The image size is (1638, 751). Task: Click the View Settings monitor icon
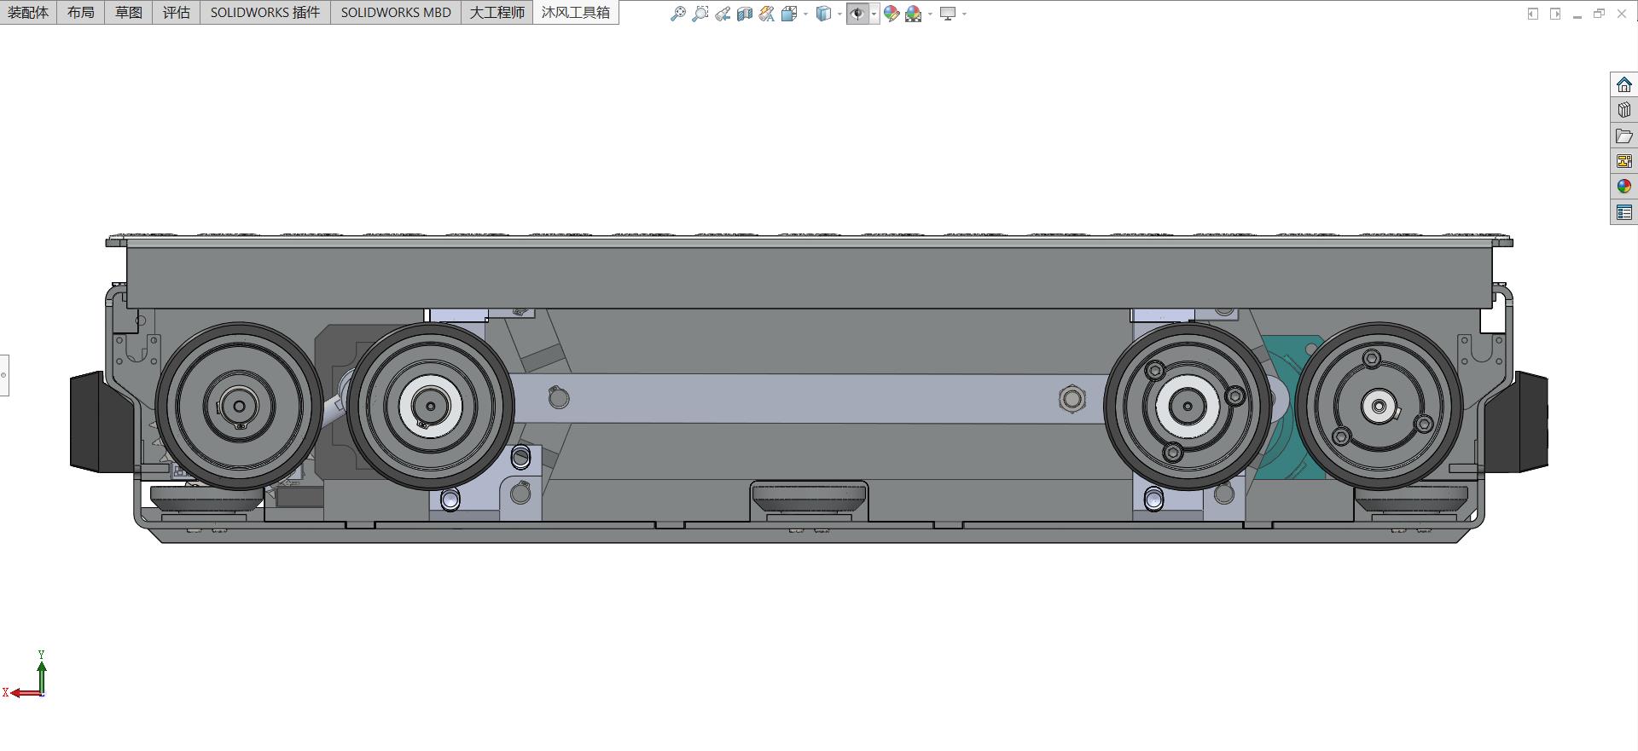pos(948,14)
